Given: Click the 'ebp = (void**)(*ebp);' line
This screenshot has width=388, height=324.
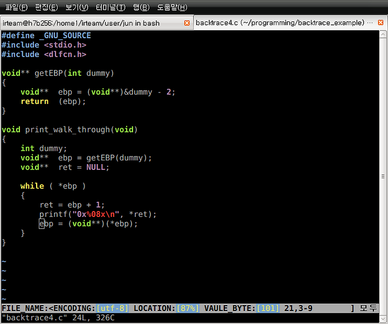Looking at the screenshot, I should (x=88, y=224).
